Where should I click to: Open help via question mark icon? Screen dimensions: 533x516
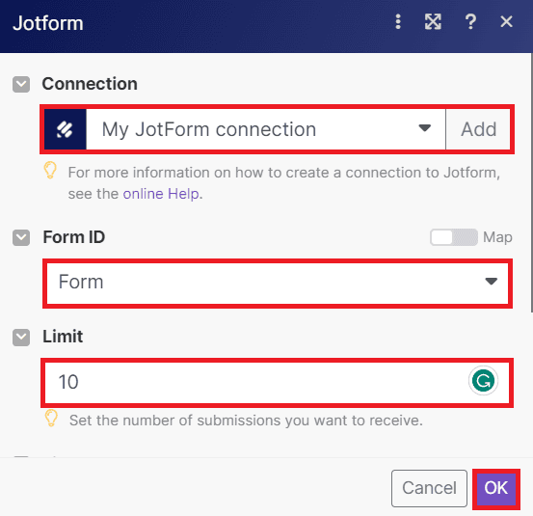[470, 22]
